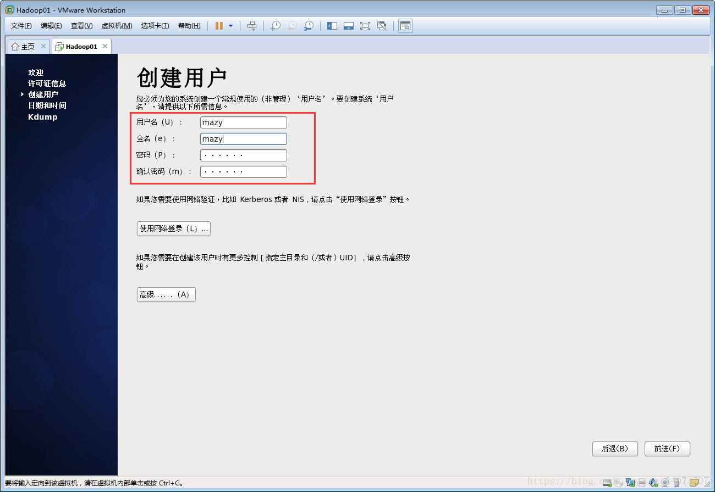Select 欢迎 in the setup sidebar
Image resolution: width=715 pixels, height=492 pixels.
(36, 72)
